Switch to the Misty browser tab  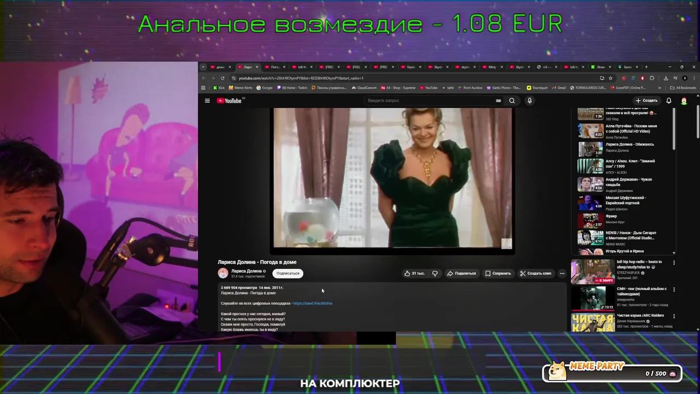click(493, 67)
